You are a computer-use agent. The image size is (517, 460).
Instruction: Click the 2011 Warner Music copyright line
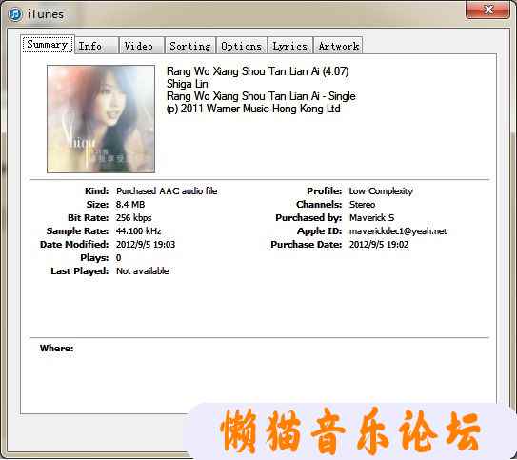coord(253,109)
